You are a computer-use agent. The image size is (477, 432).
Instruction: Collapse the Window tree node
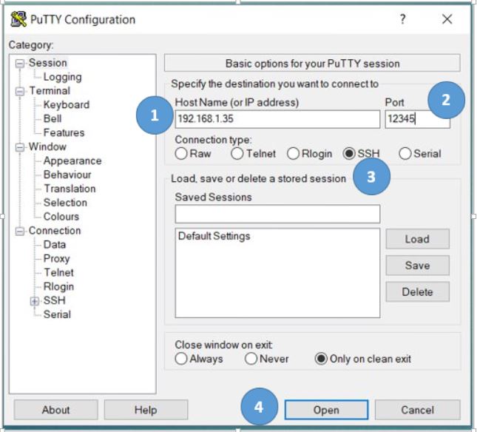(x=20, y=147)
